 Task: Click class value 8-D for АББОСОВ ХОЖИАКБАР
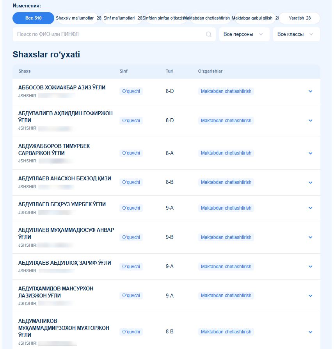pyautogui.click(x=170, y=91)
